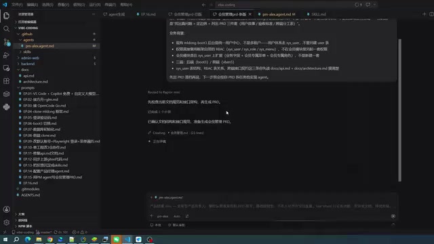
Task: Open the Extensions view
Action: pos(6,81)
